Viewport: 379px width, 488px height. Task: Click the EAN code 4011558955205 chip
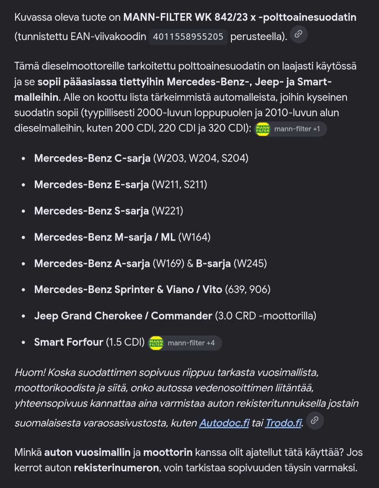pos(188,37)
